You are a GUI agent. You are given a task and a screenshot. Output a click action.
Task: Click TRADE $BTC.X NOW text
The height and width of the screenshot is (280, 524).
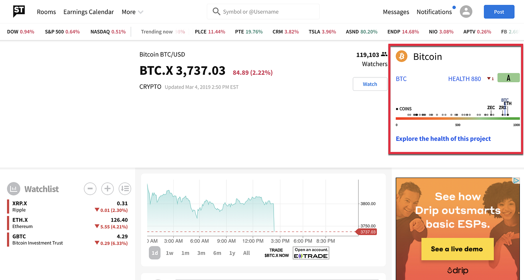(x=277, y=253)
